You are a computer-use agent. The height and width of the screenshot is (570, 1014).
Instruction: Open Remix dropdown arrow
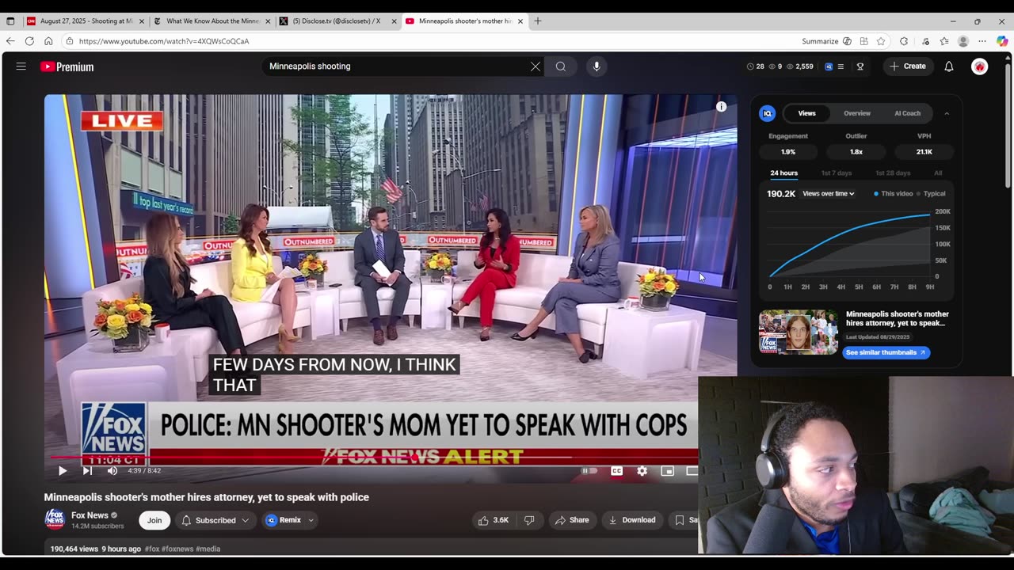[311, 520]
